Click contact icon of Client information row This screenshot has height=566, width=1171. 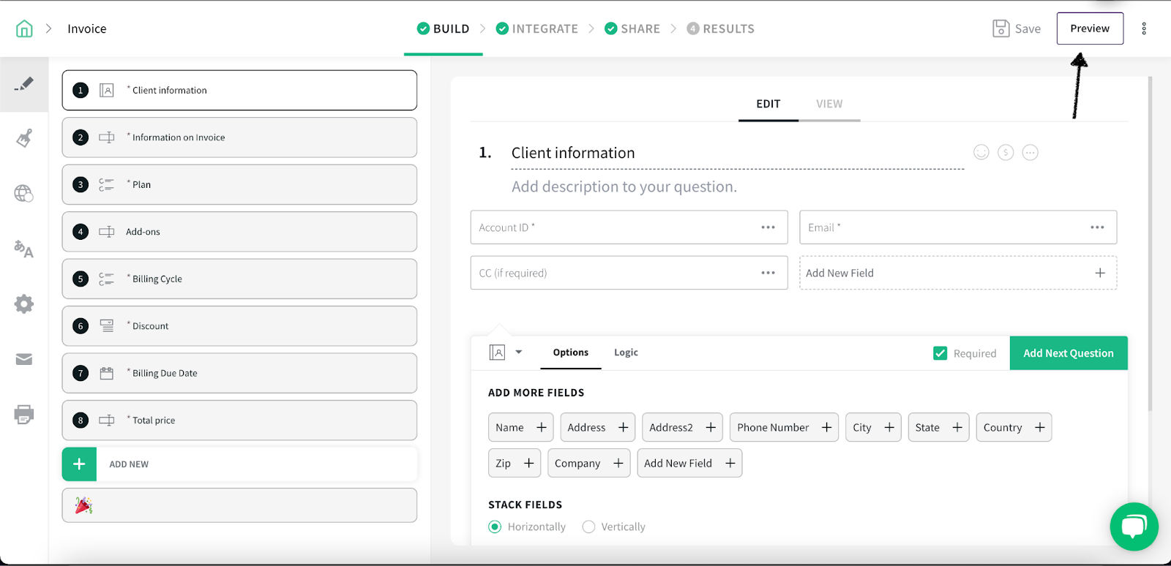107,90
